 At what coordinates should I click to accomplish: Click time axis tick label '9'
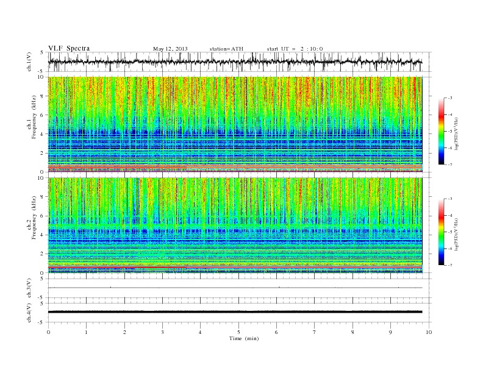[x=390, y=332]
